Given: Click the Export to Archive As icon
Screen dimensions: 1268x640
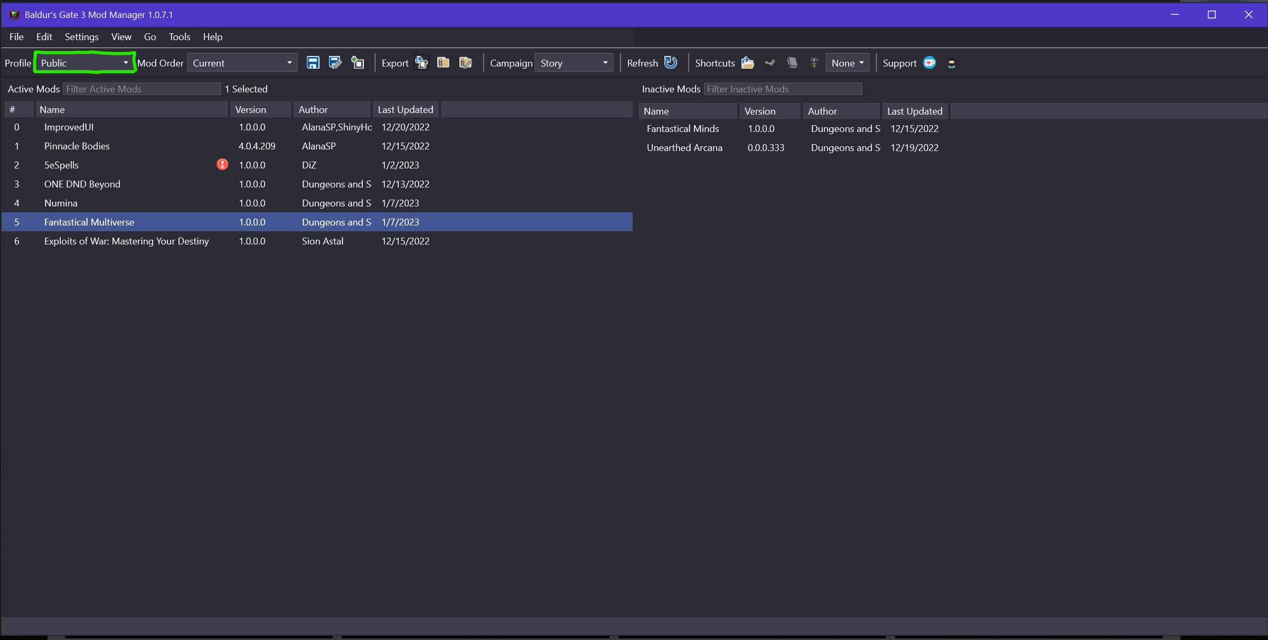Looking at the screenshot, I should pyautogui.click(x=465, y=63).
